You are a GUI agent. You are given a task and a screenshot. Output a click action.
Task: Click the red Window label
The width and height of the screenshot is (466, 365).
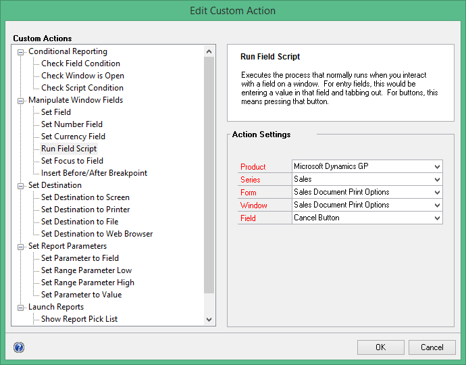[253, 205]
